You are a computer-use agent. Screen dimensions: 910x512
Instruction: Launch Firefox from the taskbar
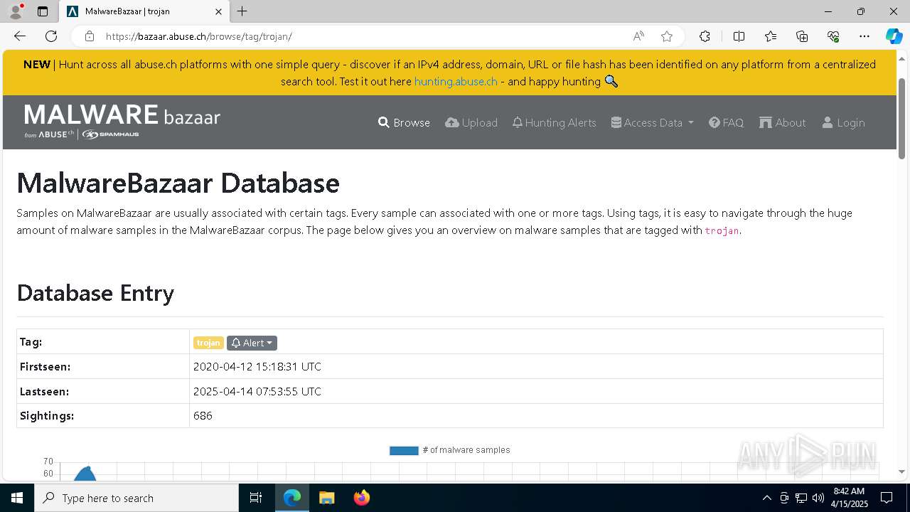361,498
